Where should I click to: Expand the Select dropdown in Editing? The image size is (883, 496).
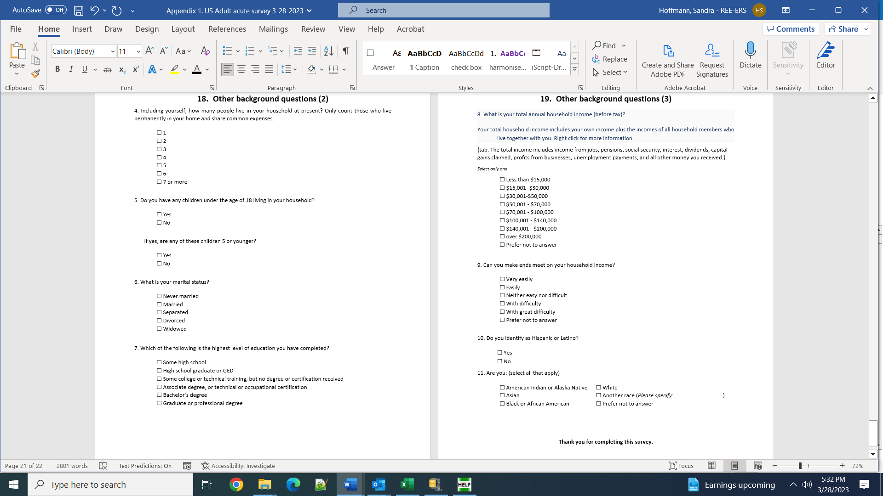tap(625, 72)
